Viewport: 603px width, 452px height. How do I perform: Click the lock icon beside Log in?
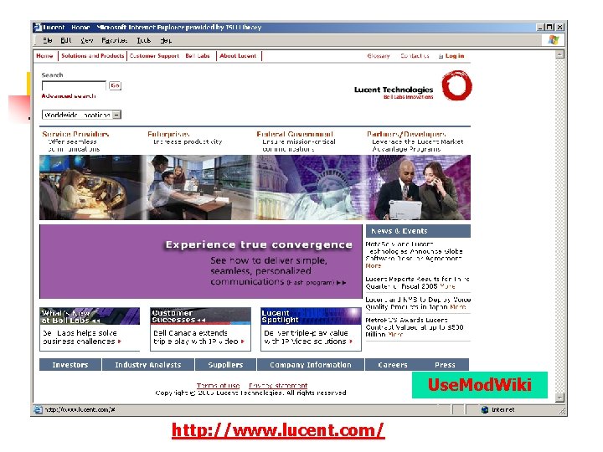[441, 56]
